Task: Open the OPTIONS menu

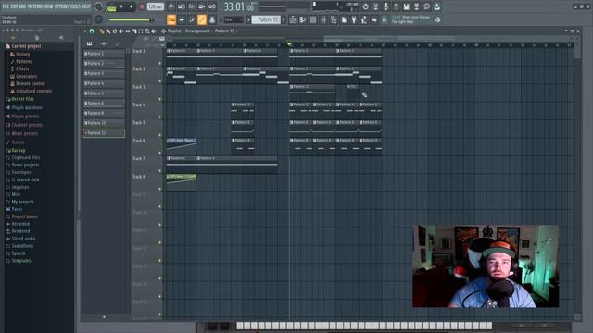Action: pyautogui.click(x=62, y=6)
